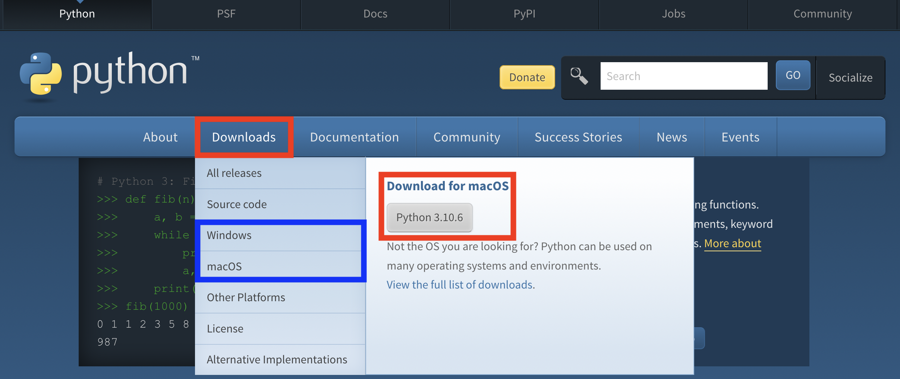Open the Events navigation menu
The image size is (900, 379).
(x=740, y=137)
